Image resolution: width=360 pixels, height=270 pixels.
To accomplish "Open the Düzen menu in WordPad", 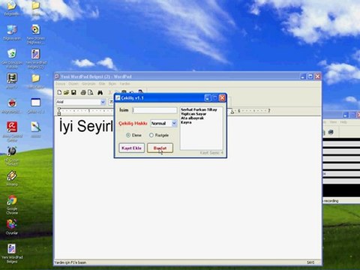I will 73,84.
